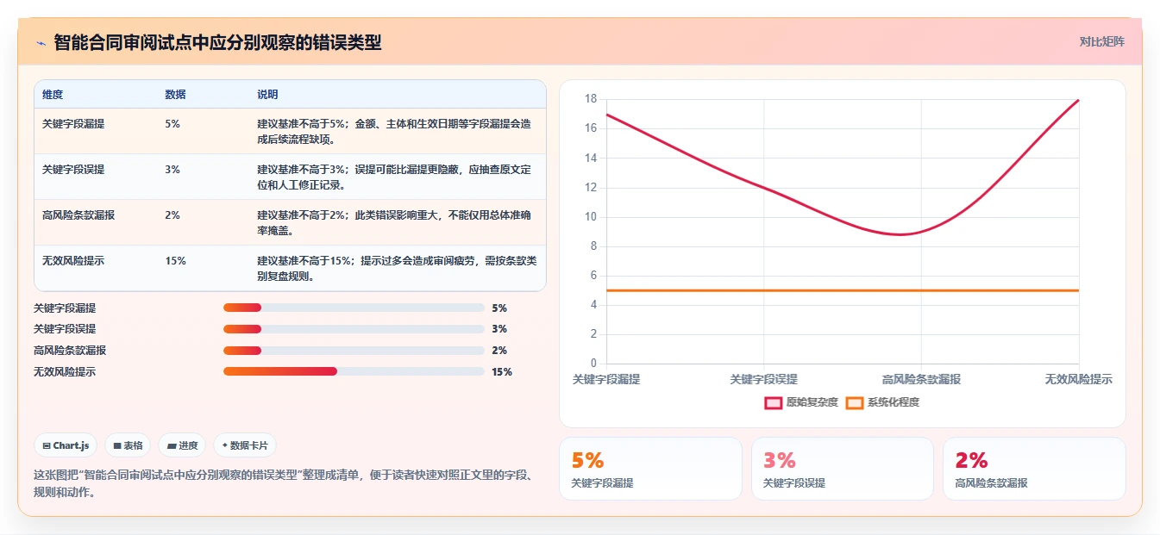Toggle the 系统化程度 legend item
This screenshot has width=1160, height=535.
coord(882,402)
